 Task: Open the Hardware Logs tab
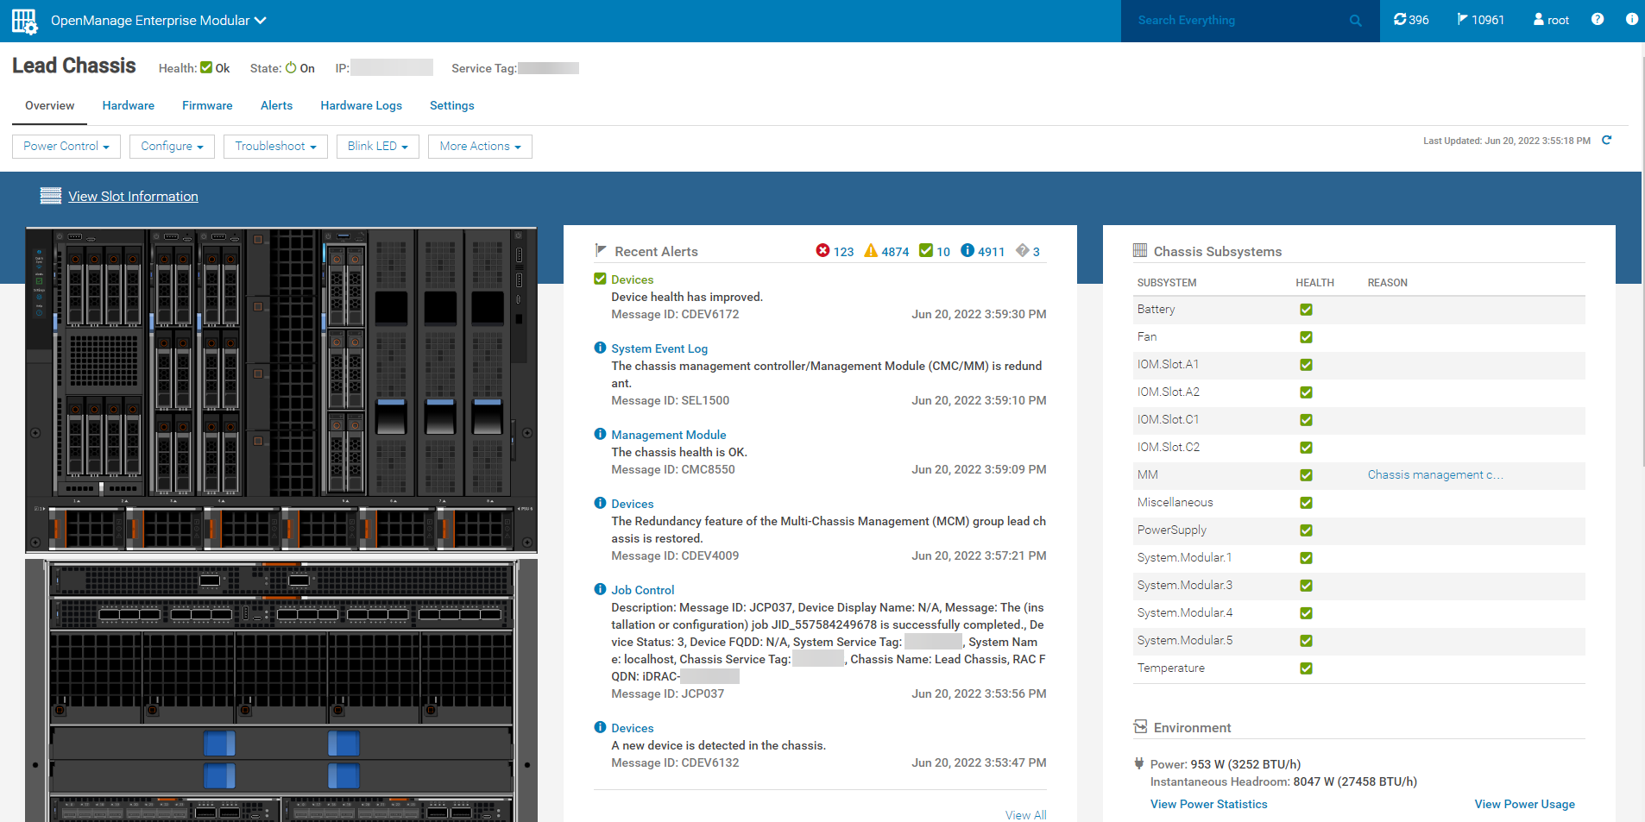(361, 105)
